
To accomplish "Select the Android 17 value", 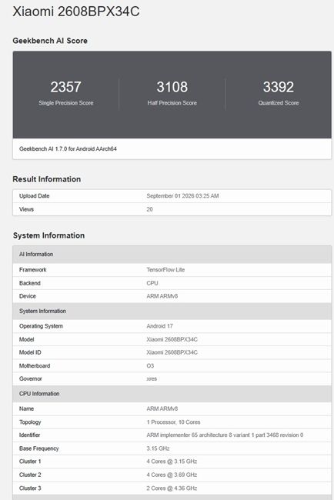I will [159, 326].
